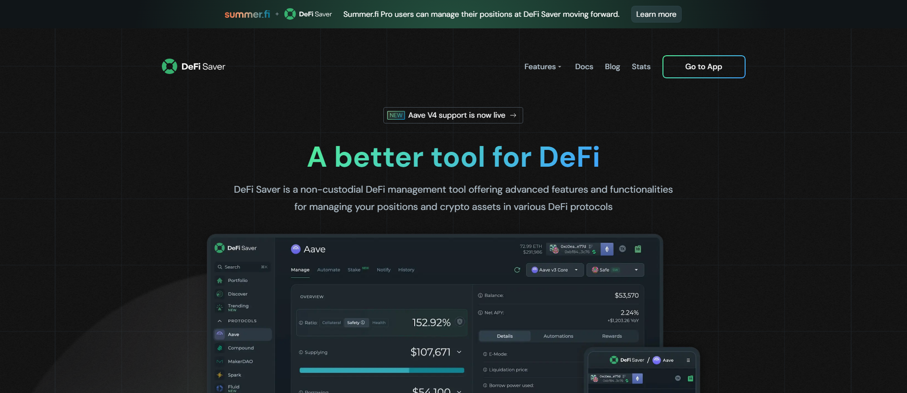Click the Aave ghost icon in preview sidebar

pos(220,334)
